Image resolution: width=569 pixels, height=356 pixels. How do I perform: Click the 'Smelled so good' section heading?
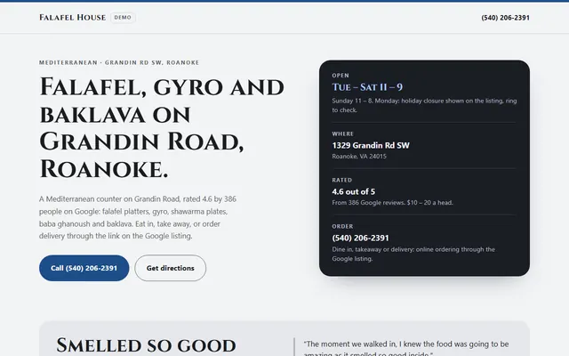click(146, 345)
